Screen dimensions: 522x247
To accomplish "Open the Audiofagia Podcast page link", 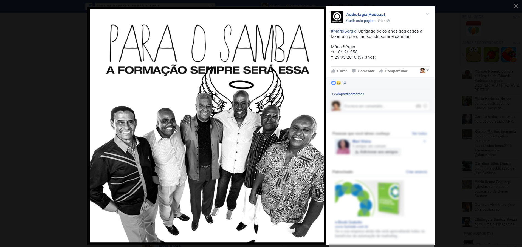I will click(x=366, y=15).
